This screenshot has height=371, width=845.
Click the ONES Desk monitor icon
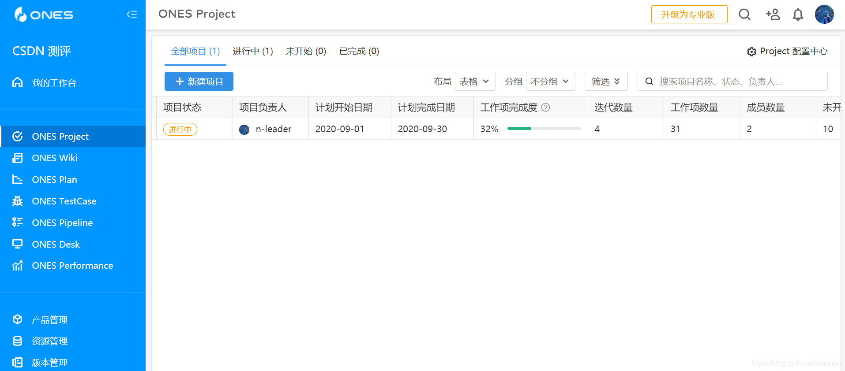pos(17,244)
